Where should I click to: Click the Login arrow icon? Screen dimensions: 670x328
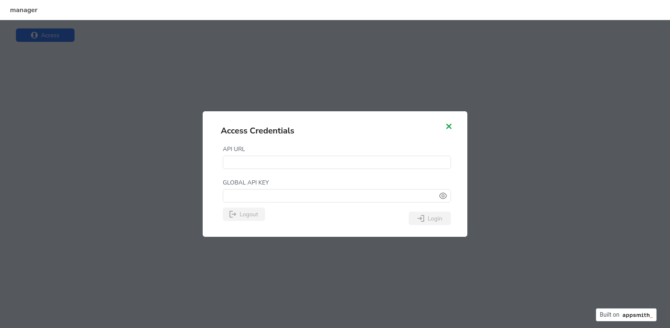click(x=421, y=218)
